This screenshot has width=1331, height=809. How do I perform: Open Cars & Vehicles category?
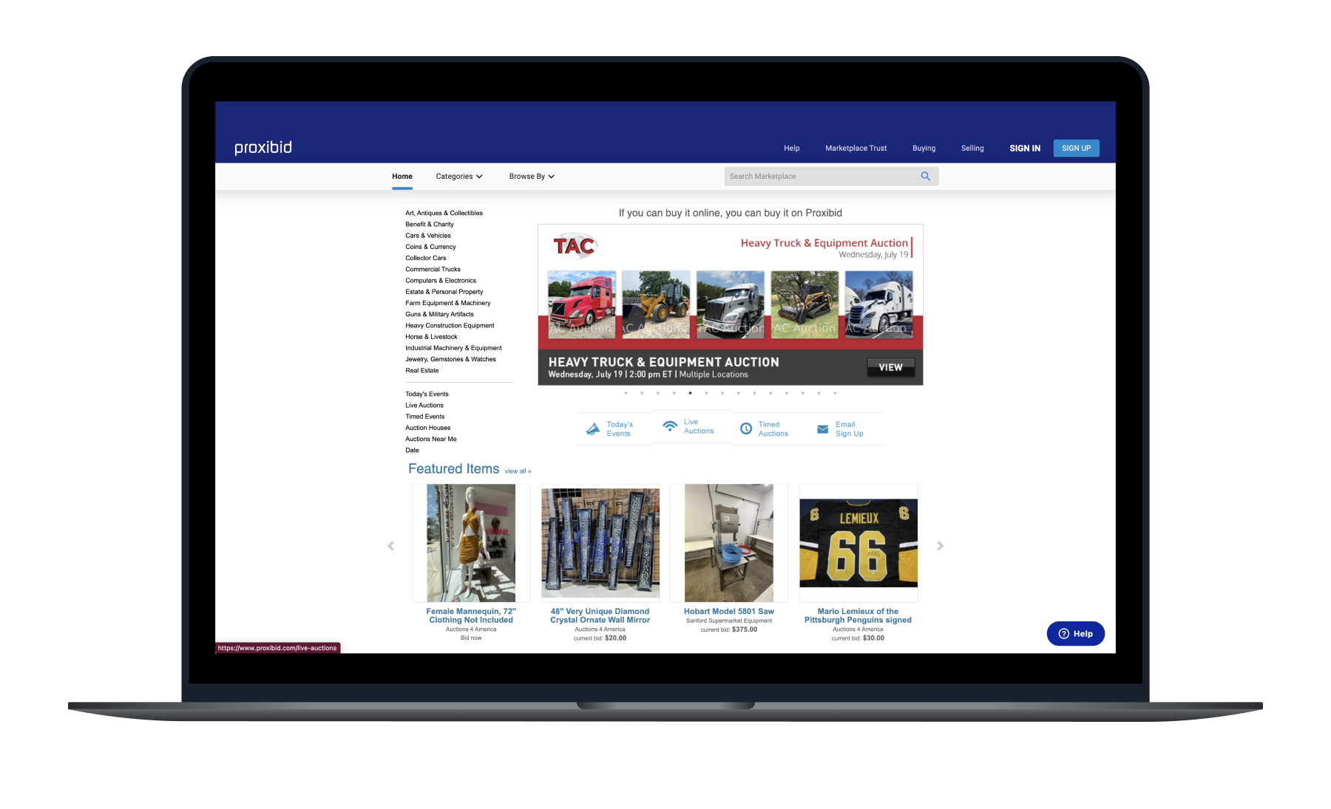point(428,235)
